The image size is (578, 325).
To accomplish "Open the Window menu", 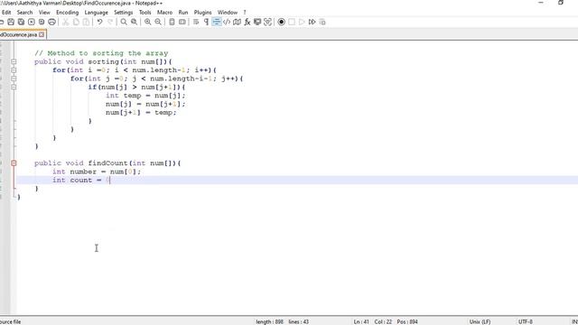I will pyautogui.click(x=228, y=12).
